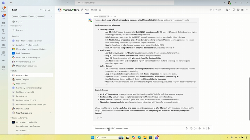Go back with the navigation arrow
The image size is (250, 140).
(x=68, y=3)
